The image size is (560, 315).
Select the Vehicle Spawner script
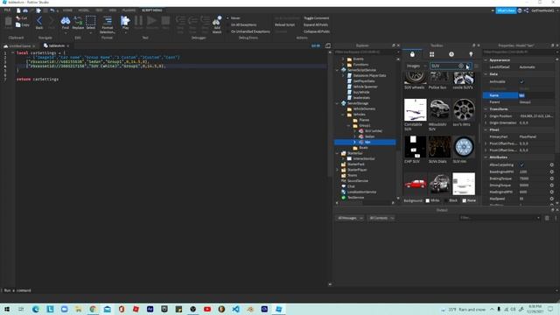[x=365, y=87]
